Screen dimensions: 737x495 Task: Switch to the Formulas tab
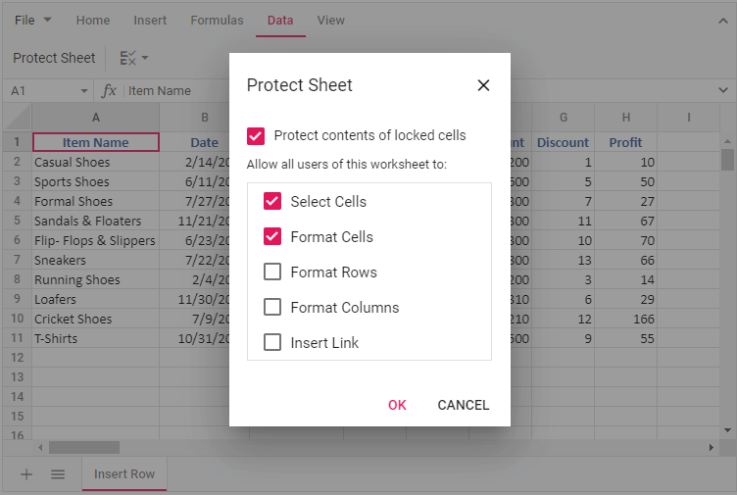(x=217, y=20)
